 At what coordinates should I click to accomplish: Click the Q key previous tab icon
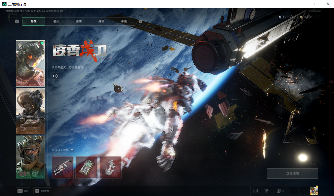point(17,21)
